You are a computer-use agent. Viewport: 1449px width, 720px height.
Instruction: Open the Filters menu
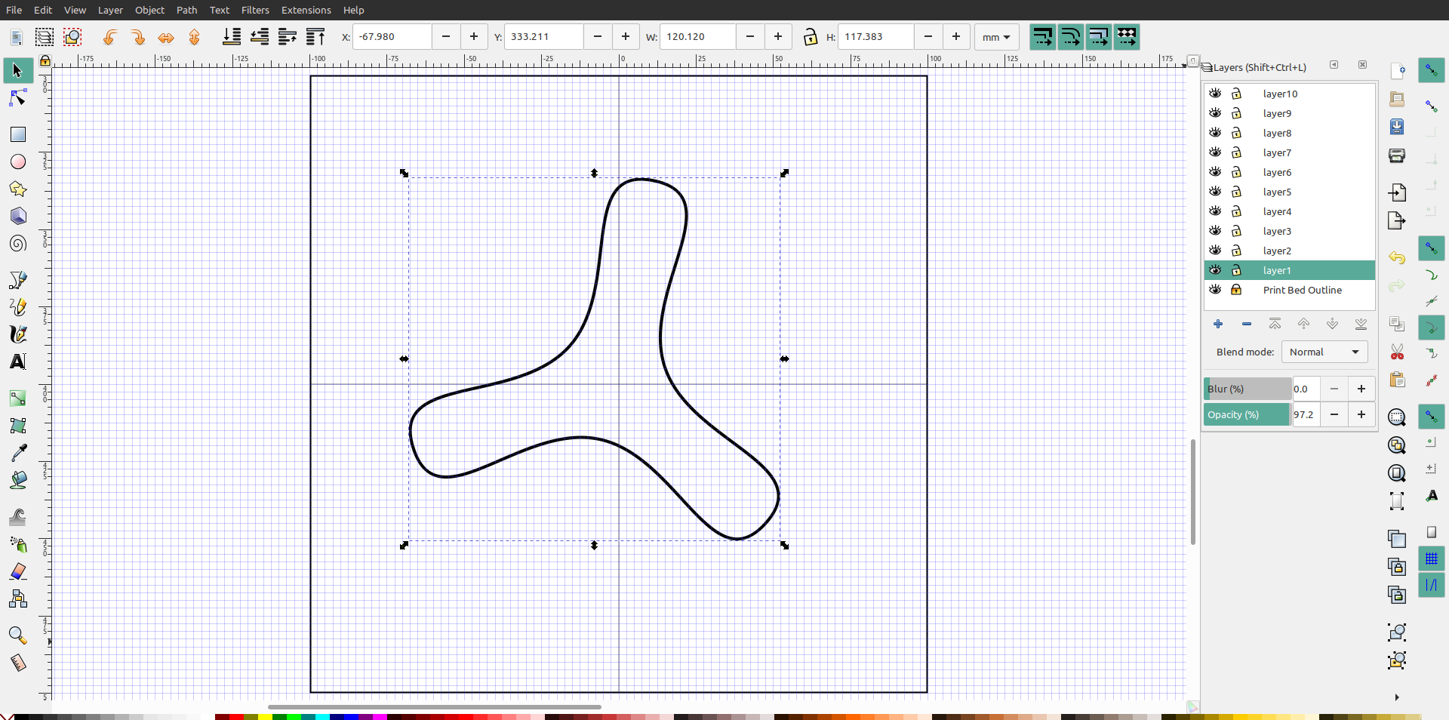point(255,10)
